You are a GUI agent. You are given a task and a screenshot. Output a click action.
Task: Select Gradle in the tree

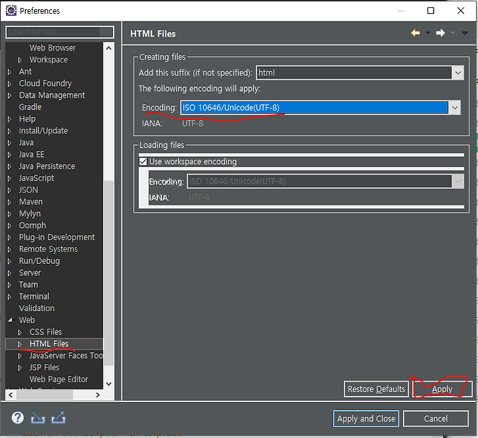(30, 107)
